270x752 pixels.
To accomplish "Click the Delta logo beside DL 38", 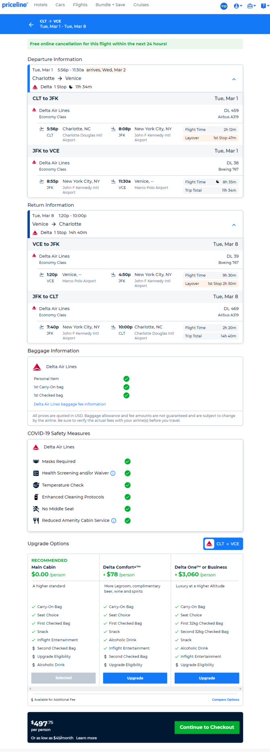I will click(x=34, y=162).
